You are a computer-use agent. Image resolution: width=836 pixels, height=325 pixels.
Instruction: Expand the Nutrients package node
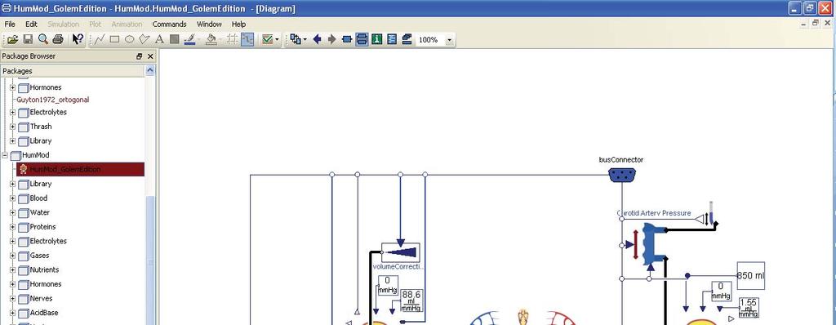pos(13,270)
